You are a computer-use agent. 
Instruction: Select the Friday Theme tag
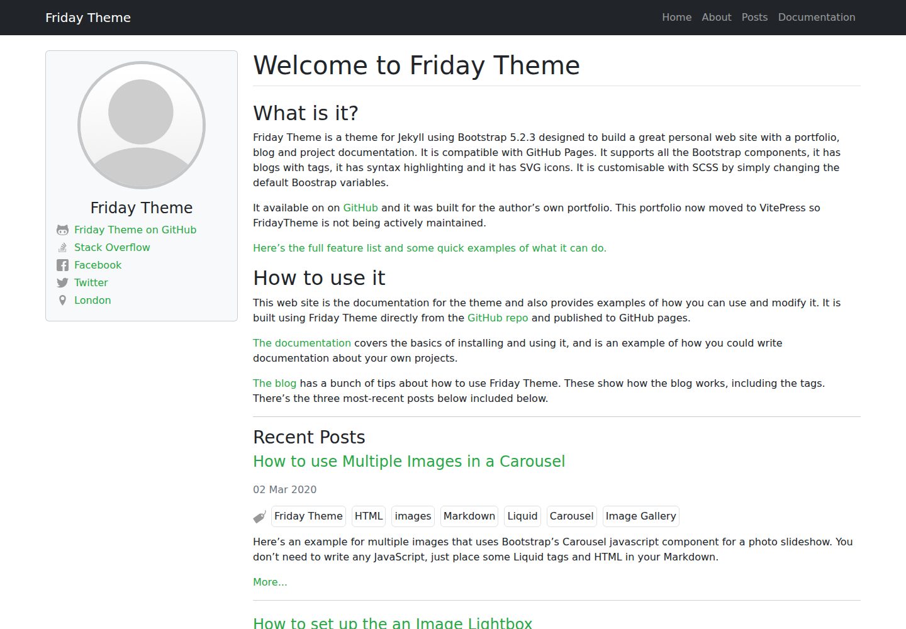[x=308, y=516]
